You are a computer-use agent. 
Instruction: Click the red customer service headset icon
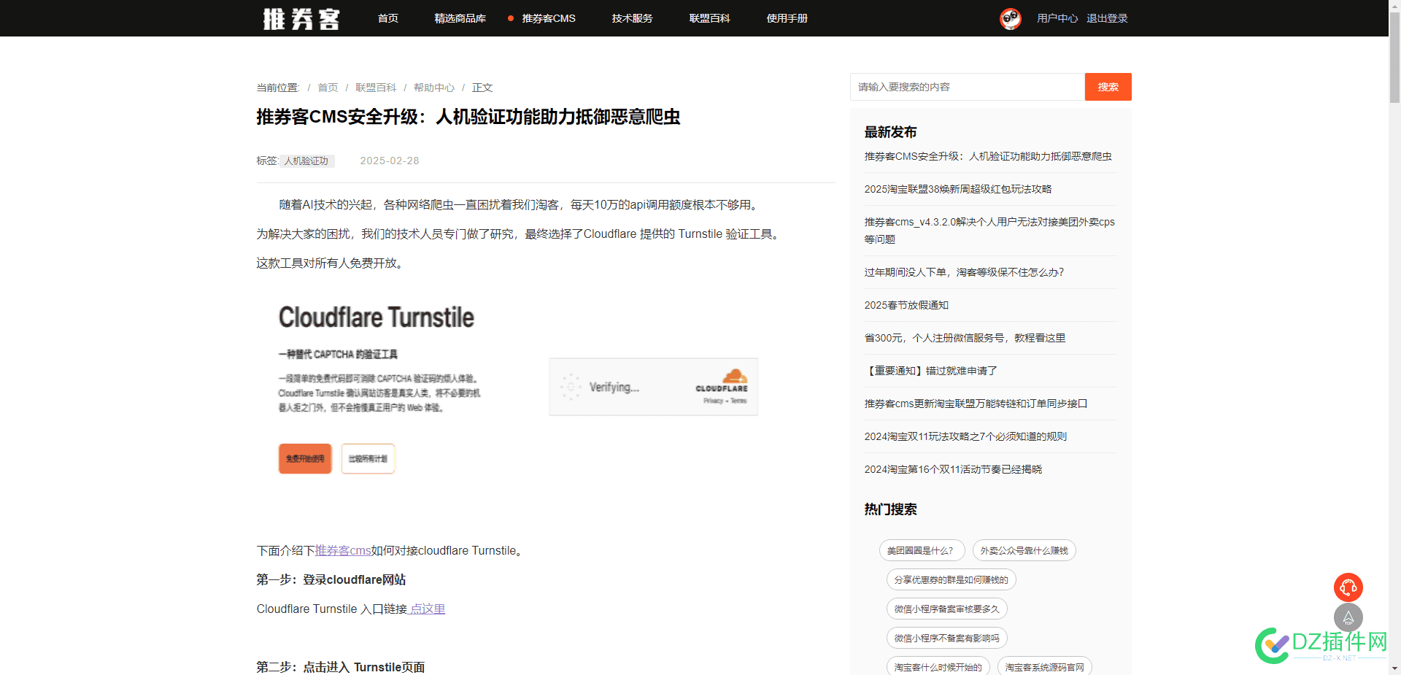click(x=1348, y=587)
